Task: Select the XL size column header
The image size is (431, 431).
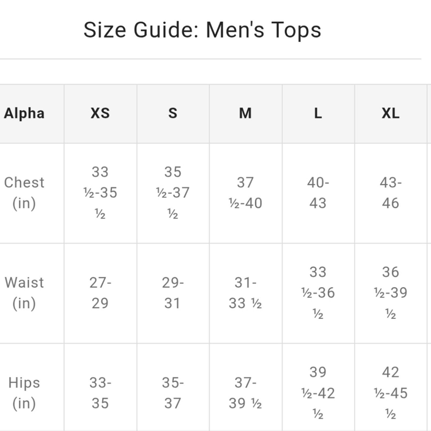Action: pos(391,114)
